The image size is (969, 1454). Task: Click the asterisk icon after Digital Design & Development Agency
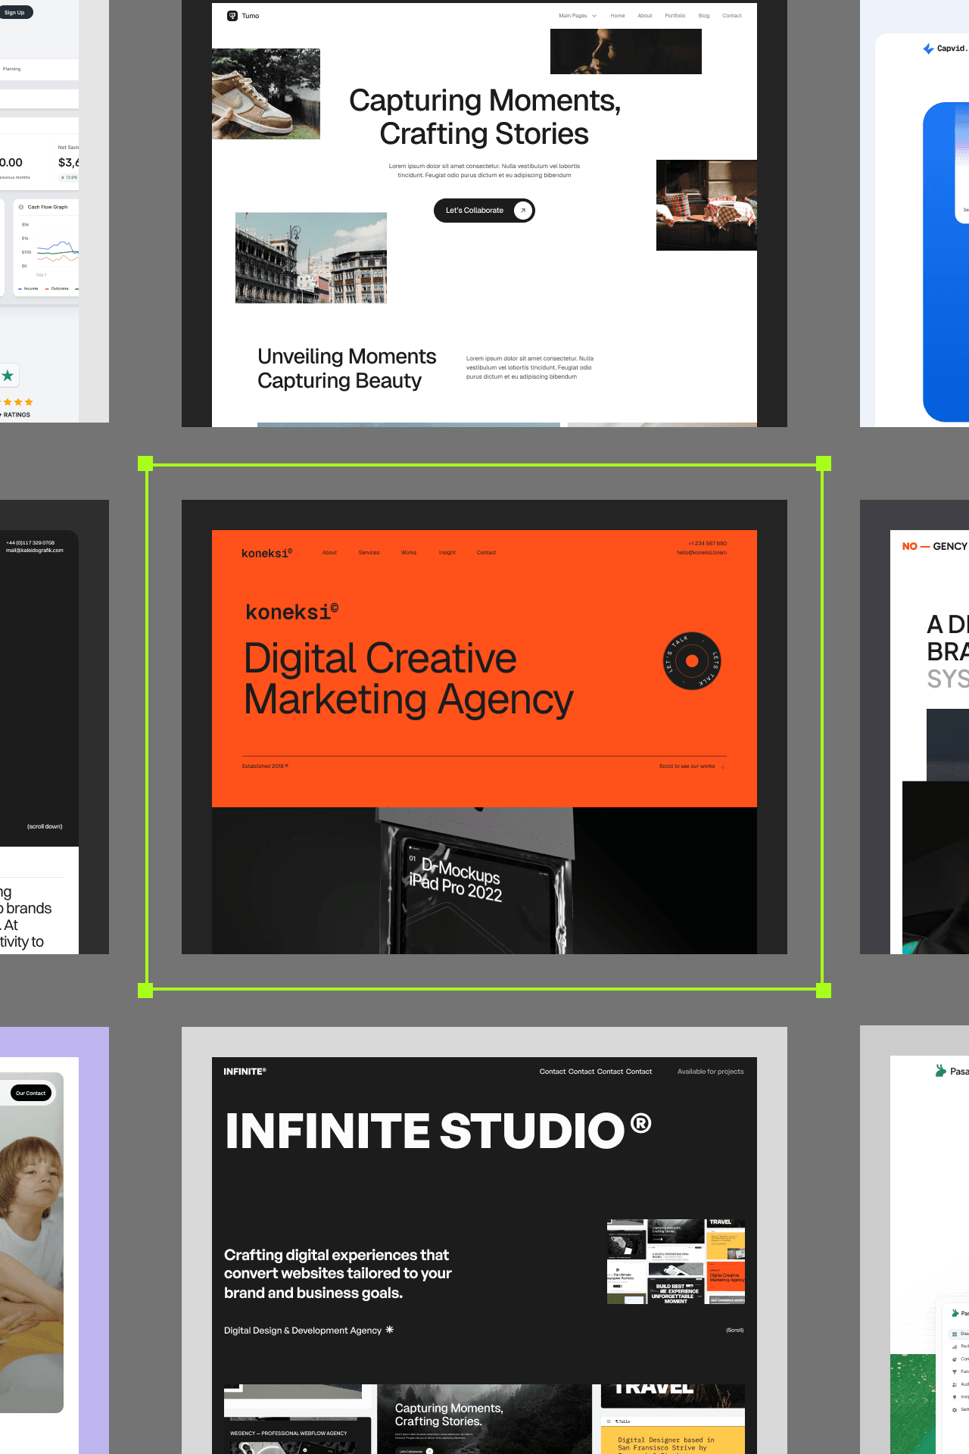pos(389,1329)
